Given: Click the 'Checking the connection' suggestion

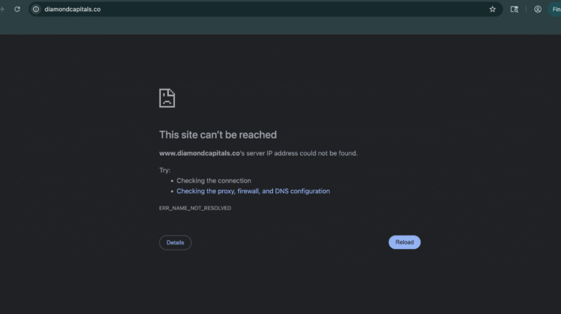Looking at the screenshot, I should pos(214,181).
